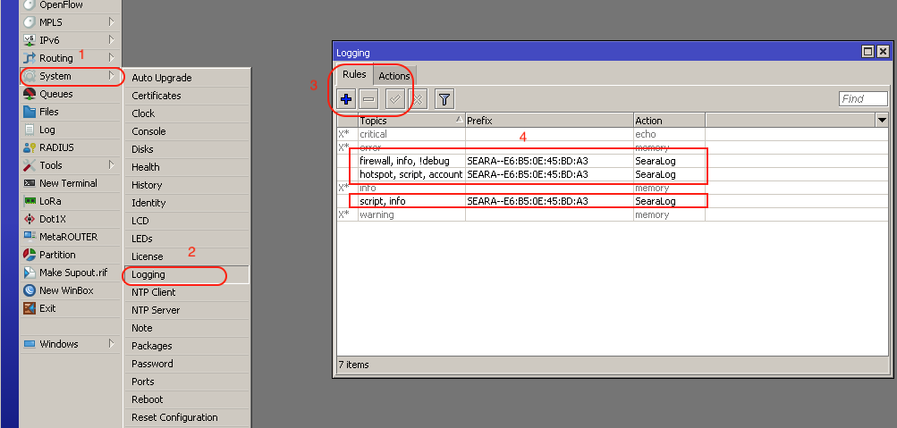
Task: Open NTP Client from System submenu
Action: coord(154,292)
